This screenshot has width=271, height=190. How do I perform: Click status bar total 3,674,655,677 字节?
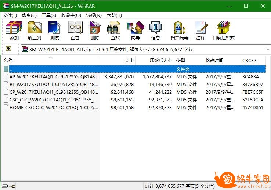click(180, 186)
